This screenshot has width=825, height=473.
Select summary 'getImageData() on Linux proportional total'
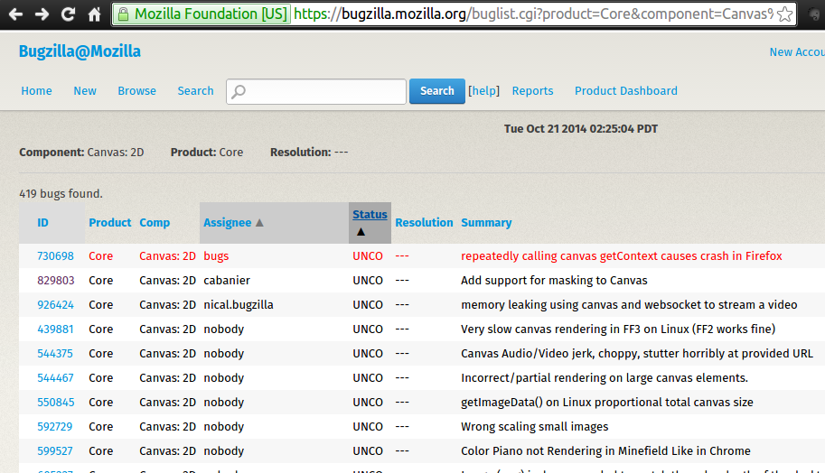pyautogui.click(x=606, y=403)
